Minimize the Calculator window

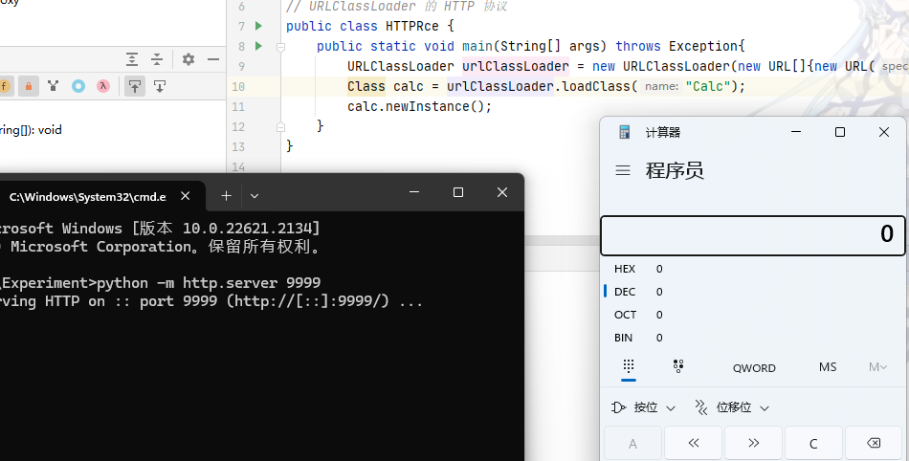(796, 132)
